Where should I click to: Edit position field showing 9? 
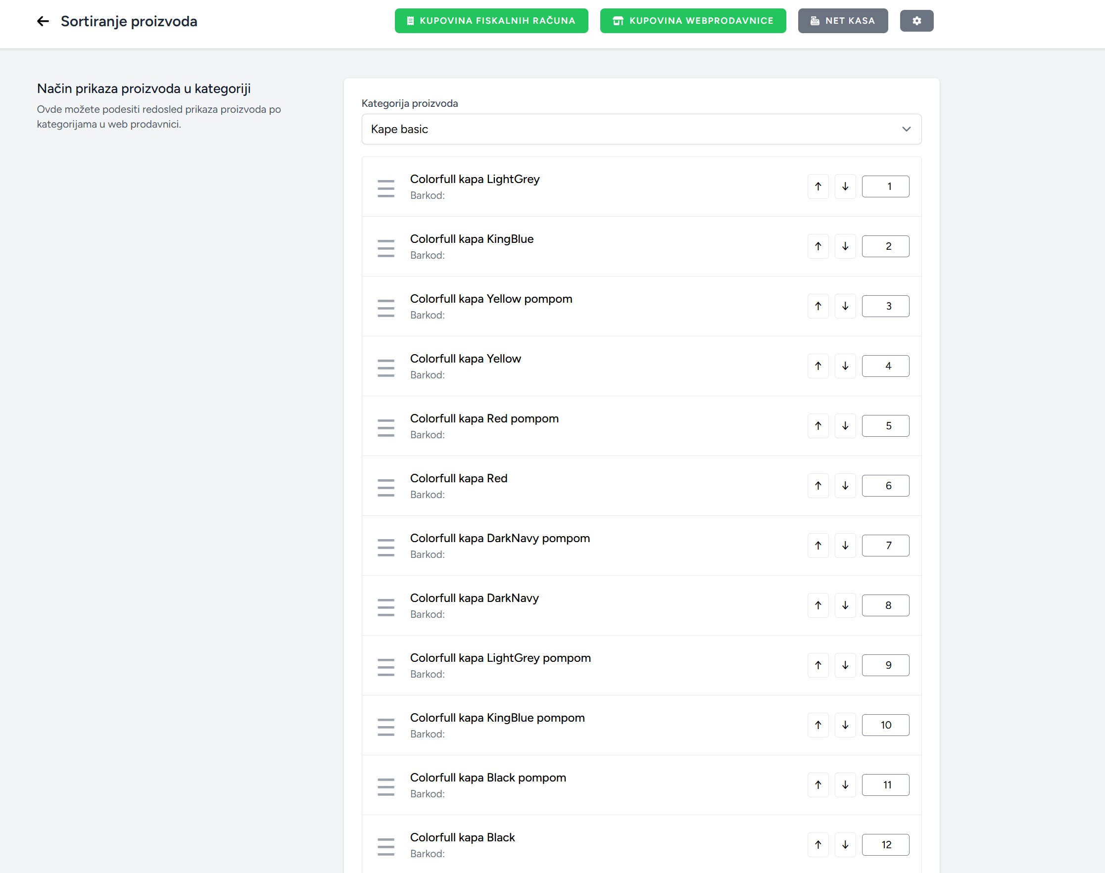click(885, 665)
